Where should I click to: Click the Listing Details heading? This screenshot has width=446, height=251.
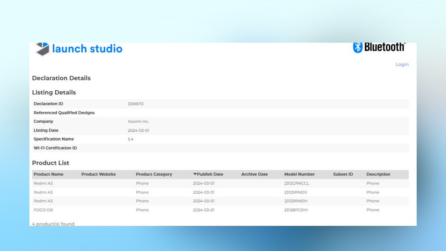pos(54,92)
